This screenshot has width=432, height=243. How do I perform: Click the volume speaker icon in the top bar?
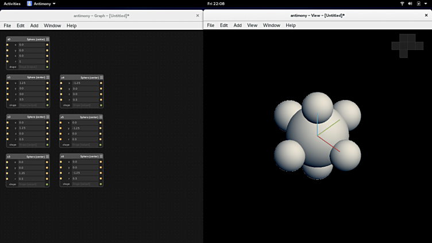[410, 3]
